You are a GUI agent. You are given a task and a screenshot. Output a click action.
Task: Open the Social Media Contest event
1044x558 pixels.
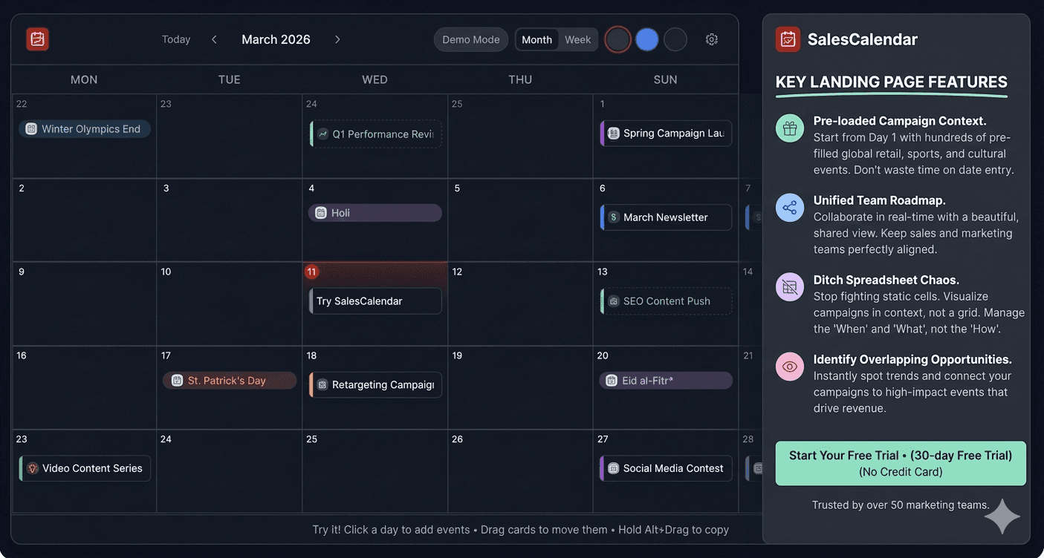tap(666, 468)
